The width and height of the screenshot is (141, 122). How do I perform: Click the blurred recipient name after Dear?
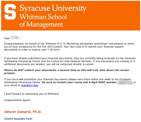pyautogui.click(x=16, y=38)
